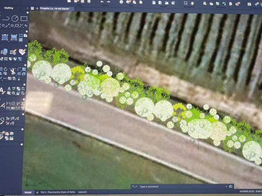The width and height of the screenshot is (262, 196).
Task: Select the Rectangle tool
Action: coord(24,18)
